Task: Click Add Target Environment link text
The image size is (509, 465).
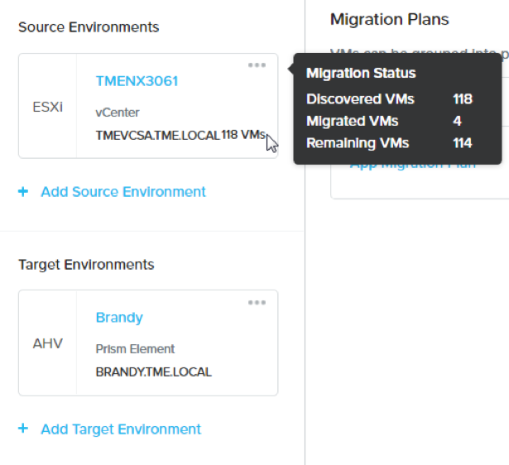Action: coord(121,429)
